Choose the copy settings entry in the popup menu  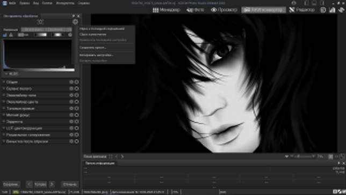click(x=96, y=55)
